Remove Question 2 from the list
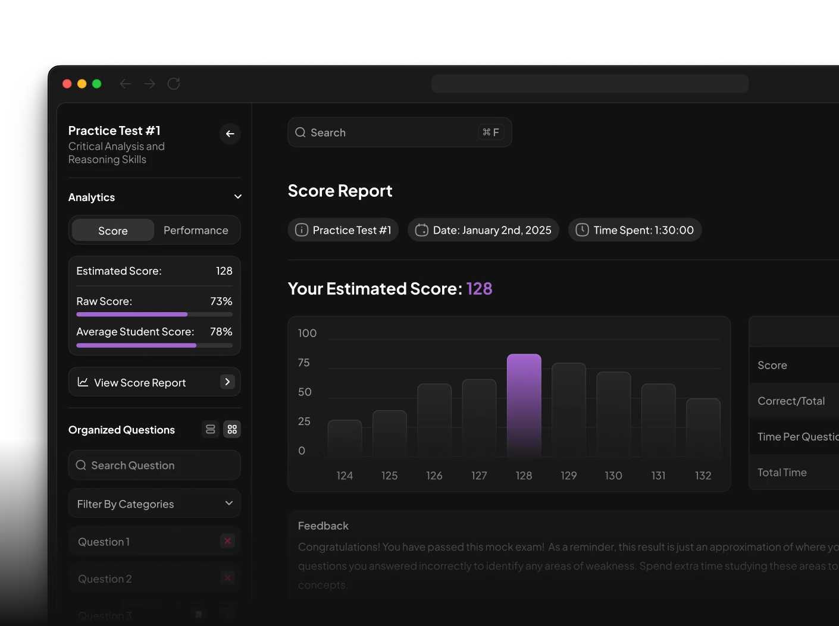 (x=227, y=578)
